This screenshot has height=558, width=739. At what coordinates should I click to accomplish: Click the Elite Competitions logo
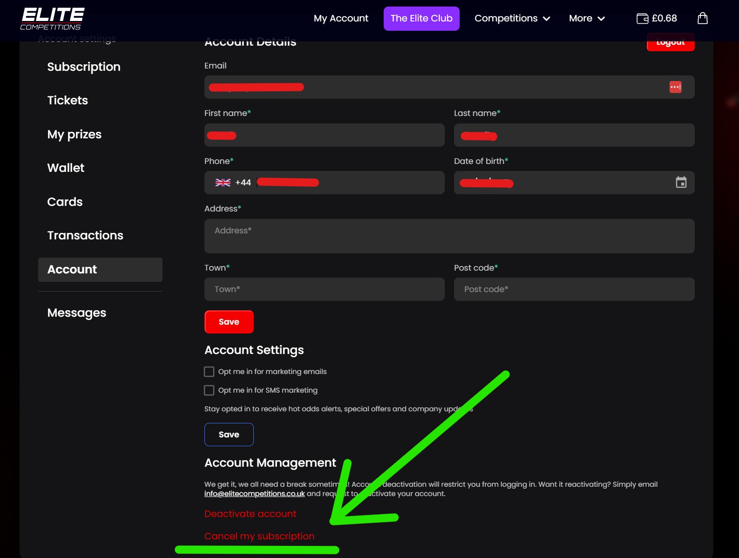(x=52, y=19)
